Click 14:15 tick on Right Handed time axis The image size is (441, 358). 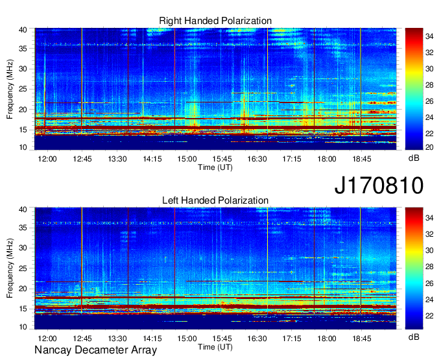pyautogui.click(x=152, y=159)
